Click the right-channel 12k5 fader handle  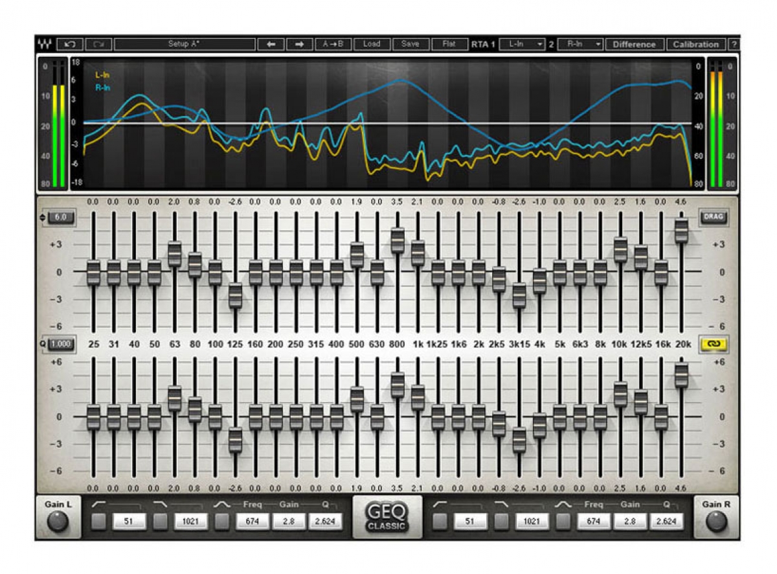(641, 402)
